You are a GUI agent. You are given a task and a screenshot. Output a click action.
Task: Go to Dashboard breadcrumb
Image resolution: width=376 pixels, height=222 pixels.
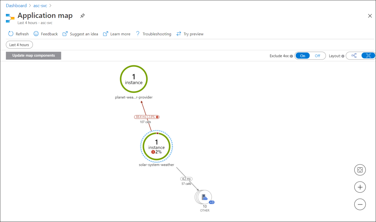point(16,6)
